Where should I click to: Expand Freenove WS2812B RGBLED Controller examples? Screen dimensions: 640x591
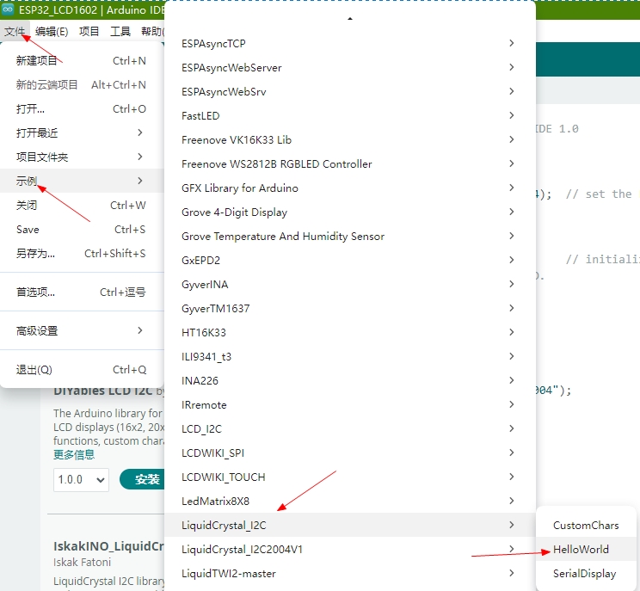point(350,164)
